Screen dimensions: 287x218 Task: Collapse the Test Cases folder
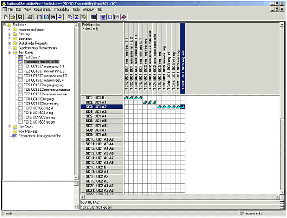point(10,53)
